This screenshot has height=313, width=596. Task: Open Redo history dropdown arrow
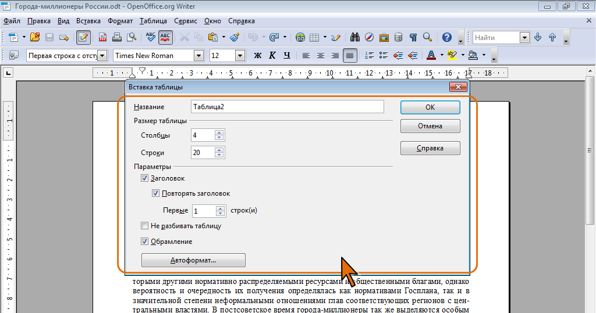tap(284, 37)
